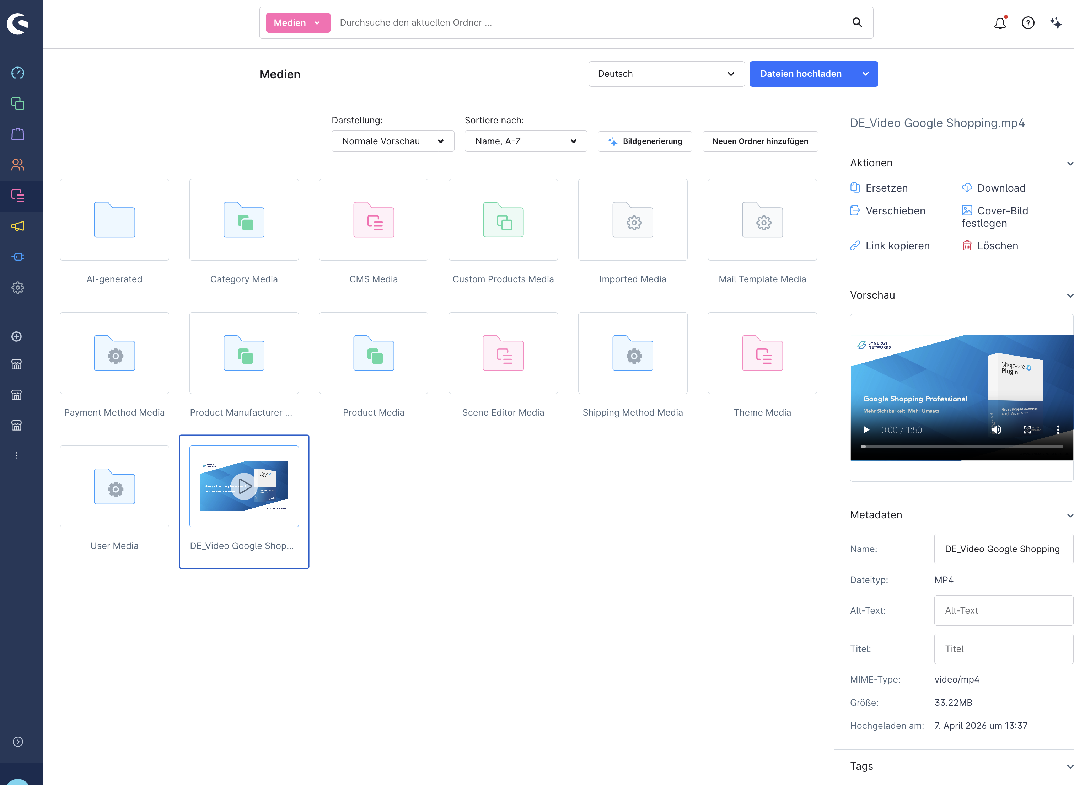Open the Deutsch language dropdown
Viewport: 1074px width, 785px height.
point(666,74)
